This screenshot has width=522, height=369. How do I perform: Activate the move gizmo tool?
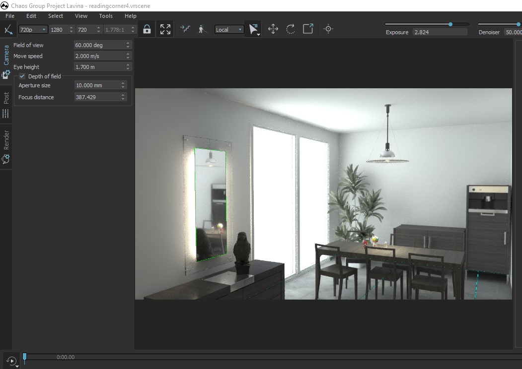pos(273,29)
